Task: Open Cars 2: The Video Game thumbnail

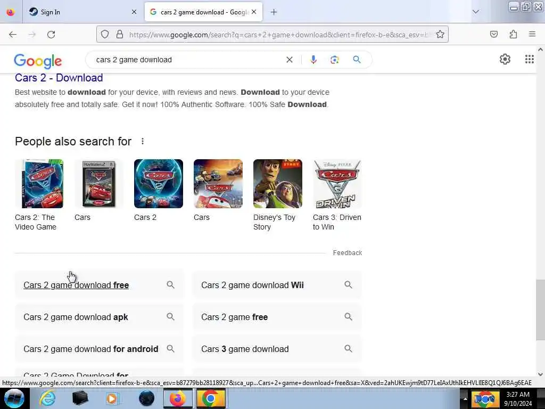Action: coord(39,184)
